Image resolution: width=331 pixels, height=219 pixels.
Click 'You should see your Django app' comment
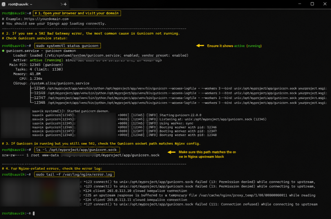point(54,23)
